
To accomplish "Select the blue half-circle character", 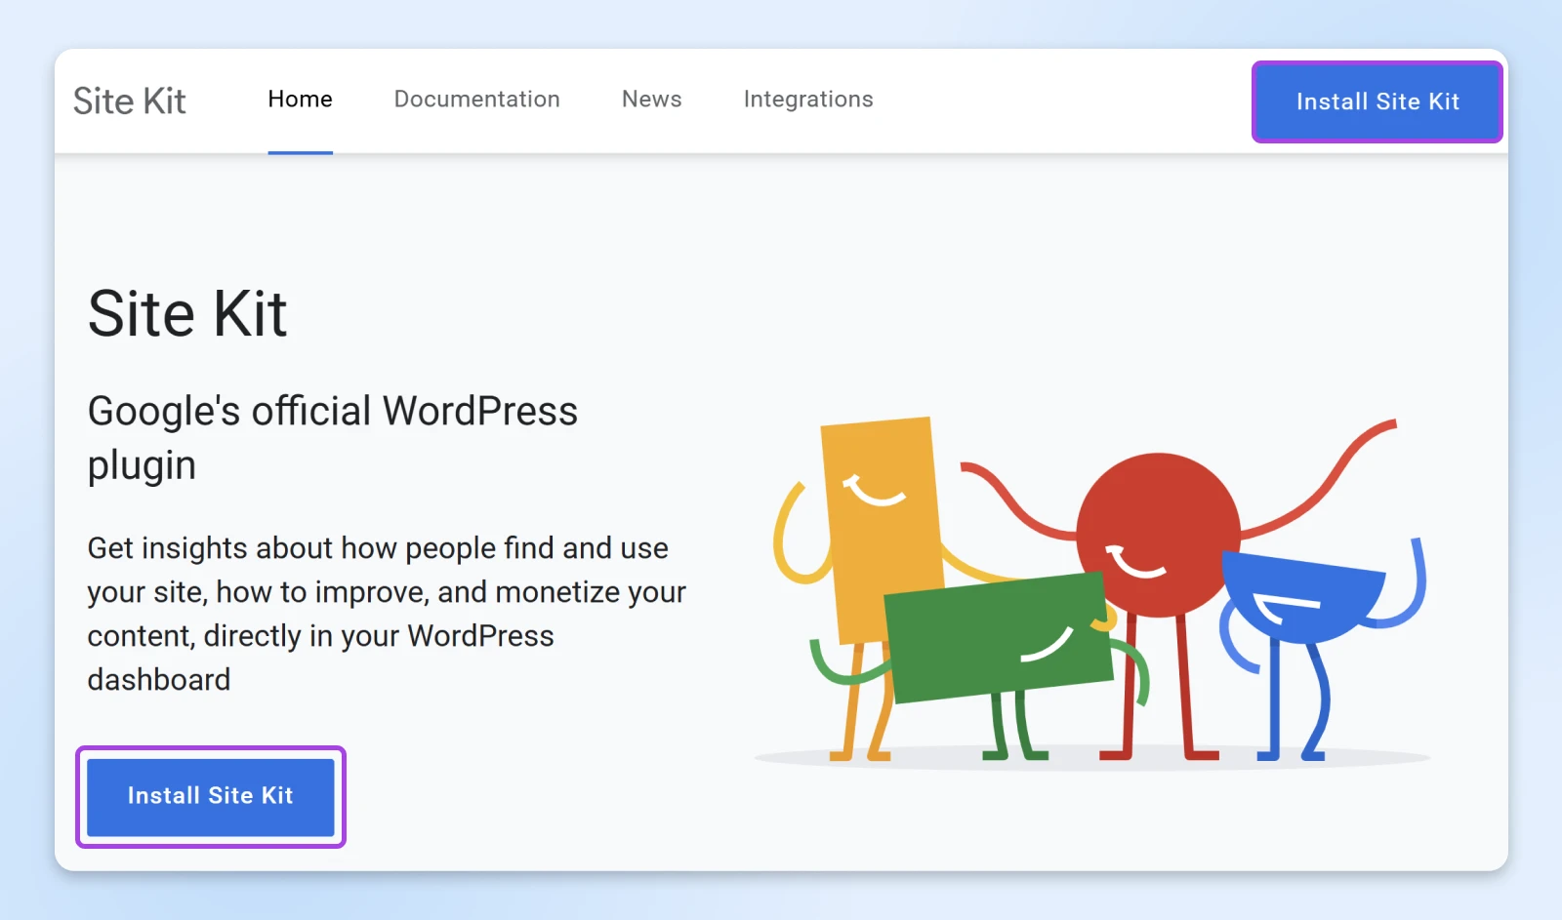I will coord(1303,595).
